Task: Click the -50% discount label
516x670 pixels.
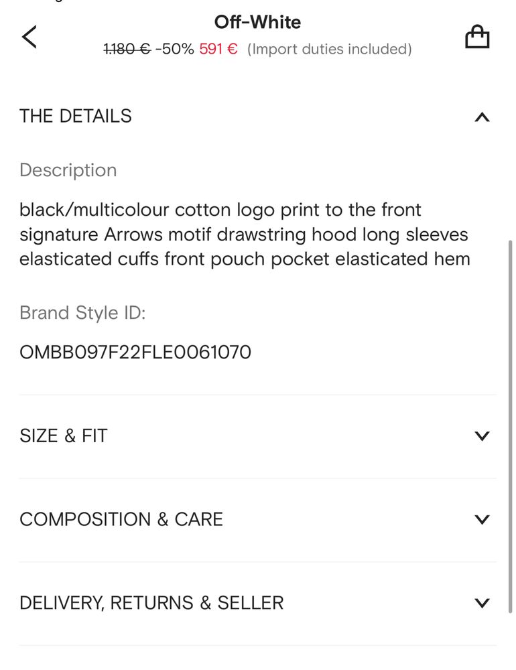Action: pos(175,49)
